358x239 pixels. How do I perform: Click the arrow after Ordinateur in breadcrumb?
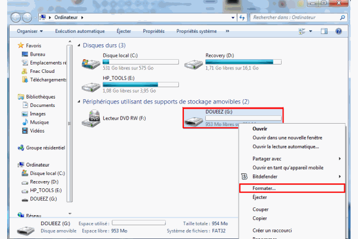[82, 17]
